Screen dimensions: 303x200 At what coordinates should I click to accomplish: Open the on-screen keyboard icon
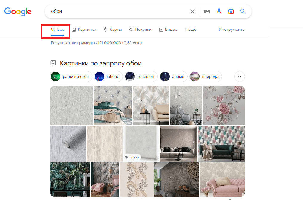point(207,12)
